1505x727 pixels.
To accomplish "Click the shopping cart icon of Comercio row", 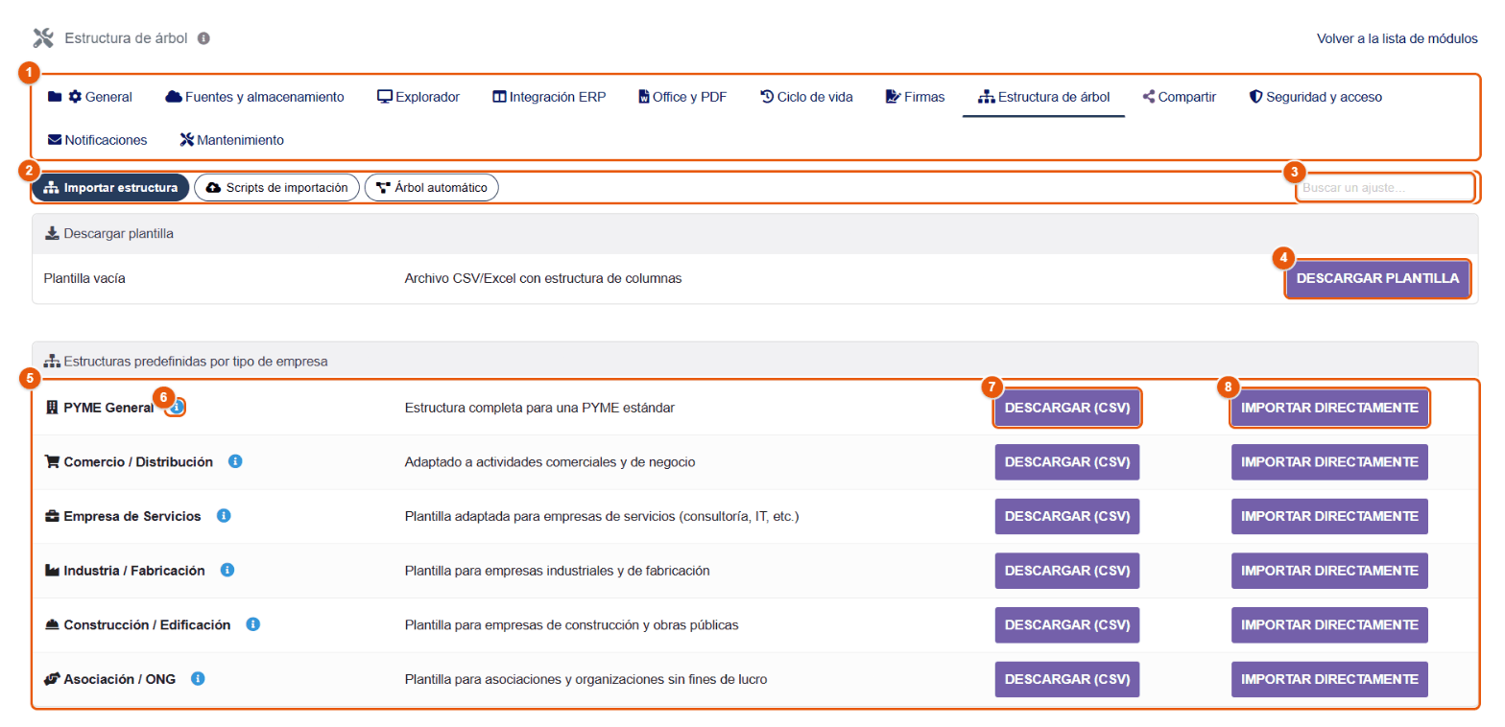I will 53,461.
